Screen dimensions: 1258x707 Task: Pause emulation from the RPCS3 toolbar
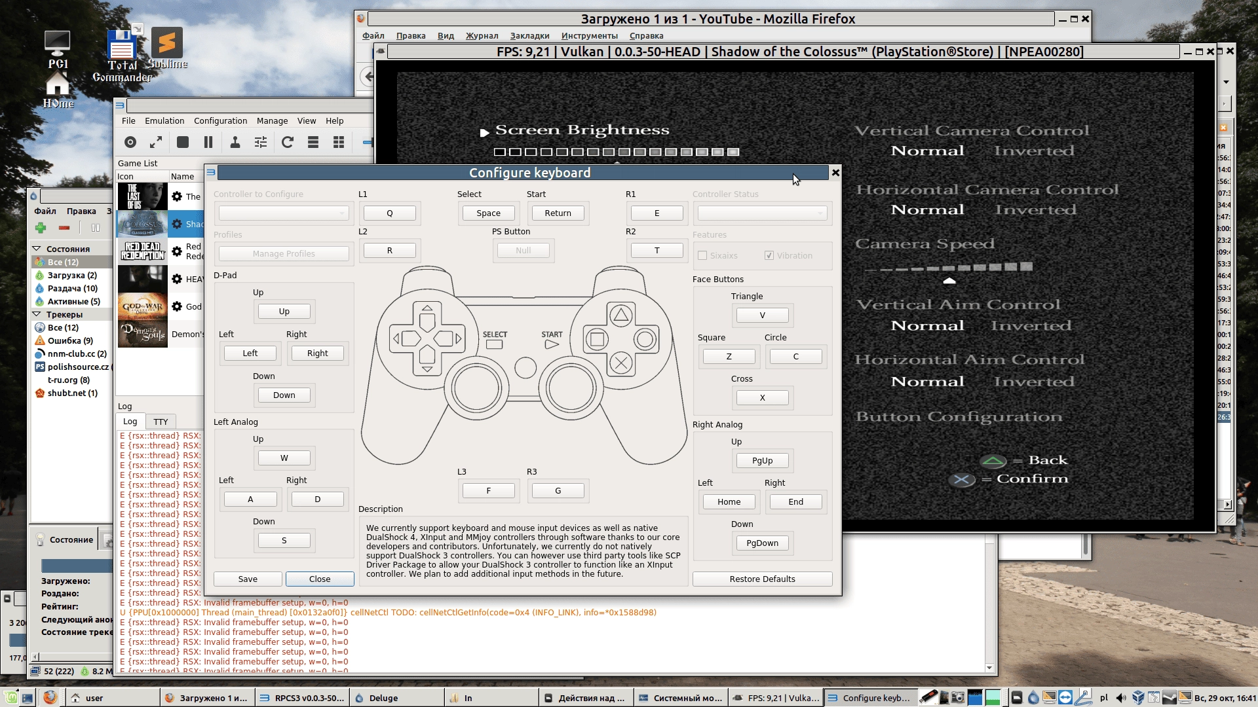(208, 142)
